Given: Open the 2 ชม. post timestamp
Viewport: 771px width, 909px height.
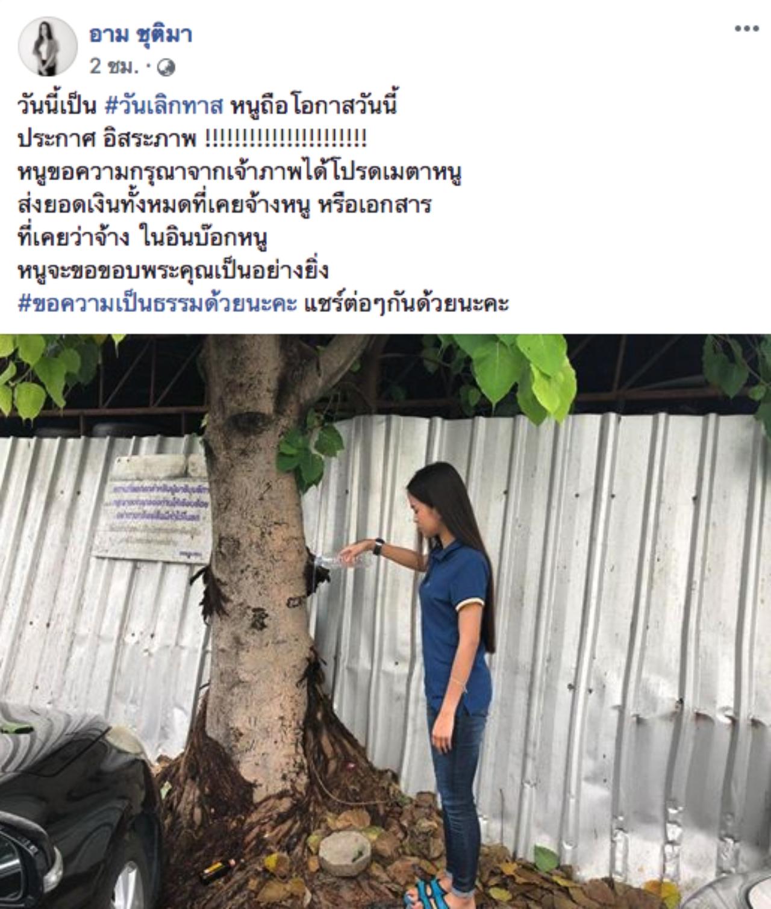Looking at the screenshot, I should coord(113,67).
